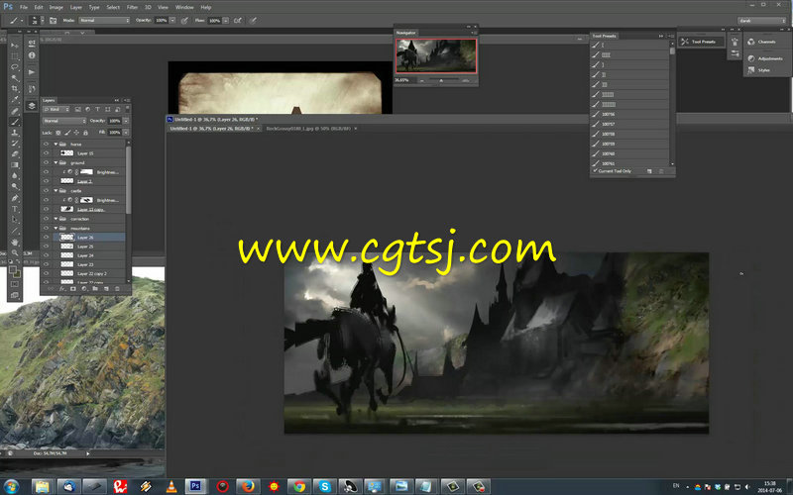
Task: Uncheck Current Tool Only checkbox
Action: 596,171
